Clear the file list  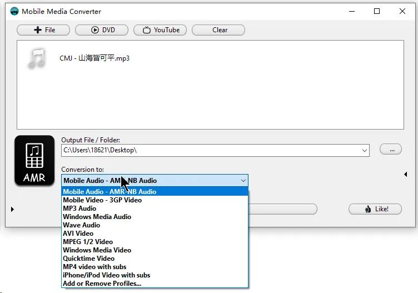(220, 30)
